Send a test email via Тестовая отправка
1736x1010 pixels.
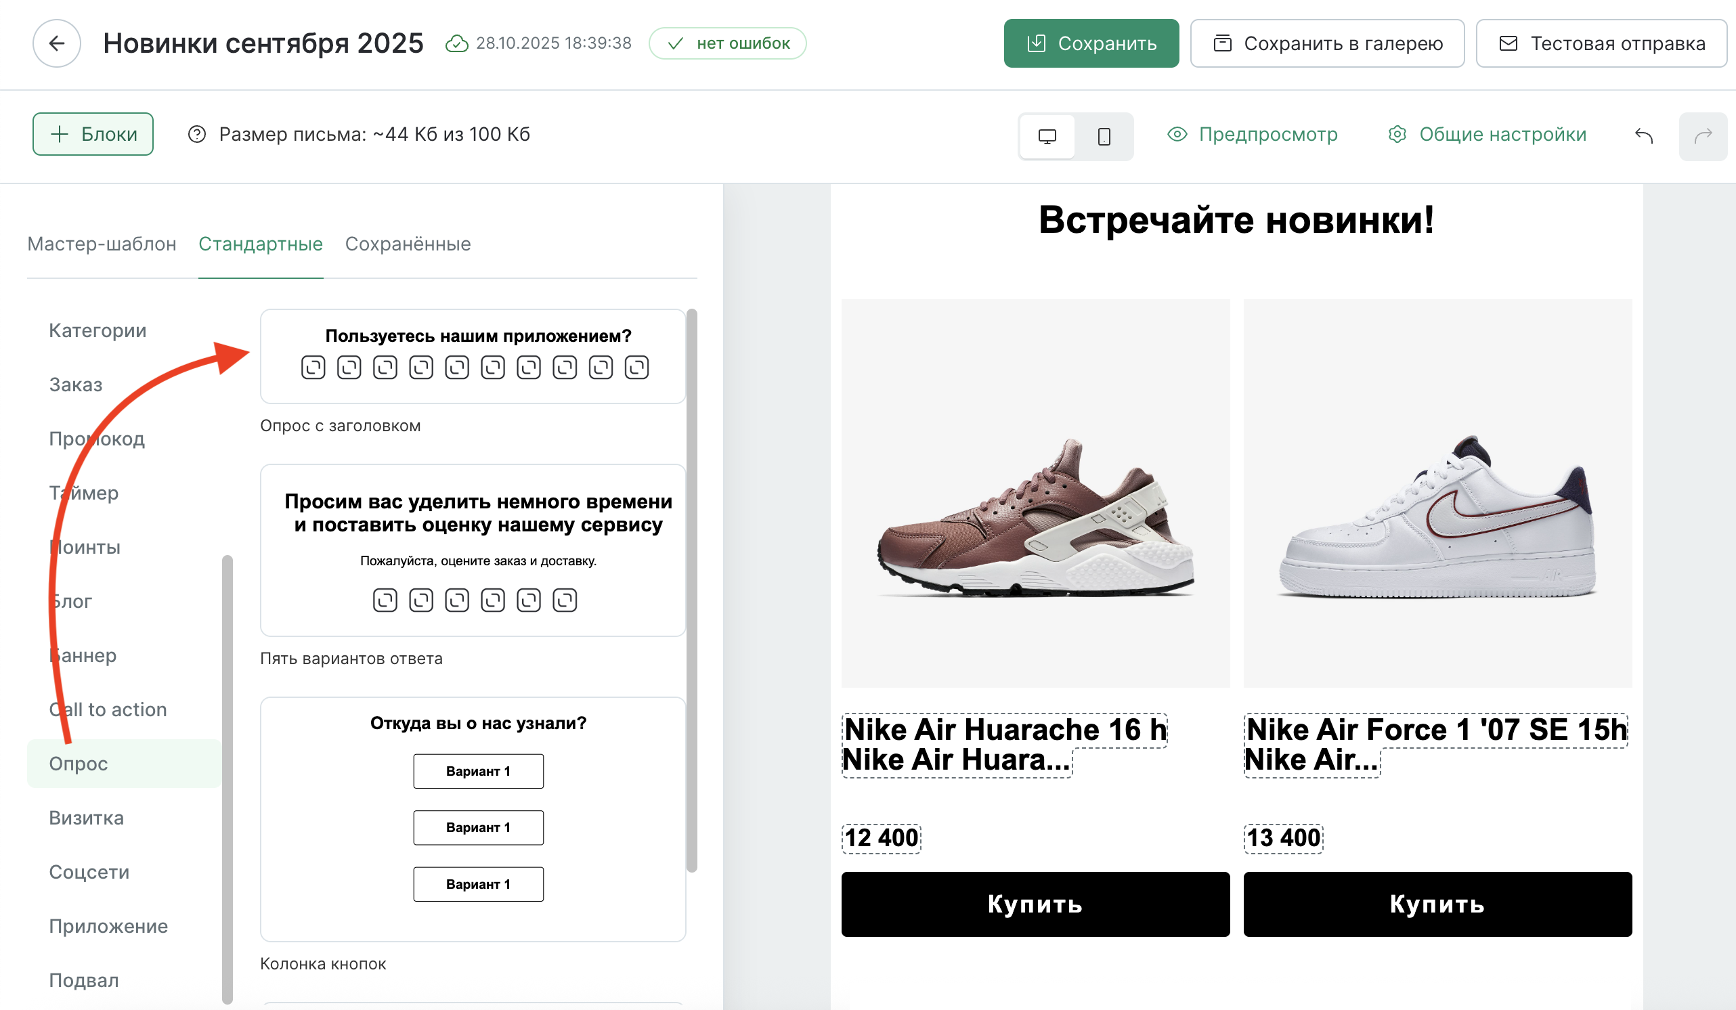pyautogui.click(x=1601, y=43)
